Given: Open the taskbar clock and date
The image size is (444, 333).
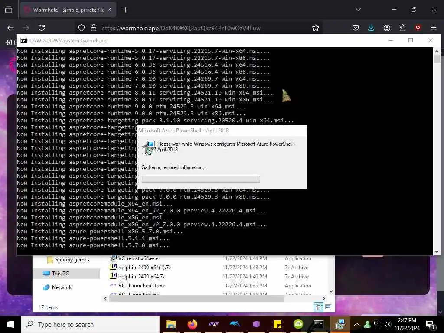Looking at the screenshot, I should pos(407,324).
